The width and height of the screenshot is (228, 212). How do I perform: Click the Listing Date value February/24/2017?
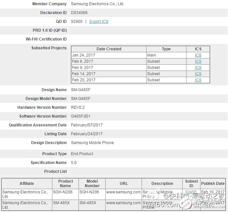[87, 134]
